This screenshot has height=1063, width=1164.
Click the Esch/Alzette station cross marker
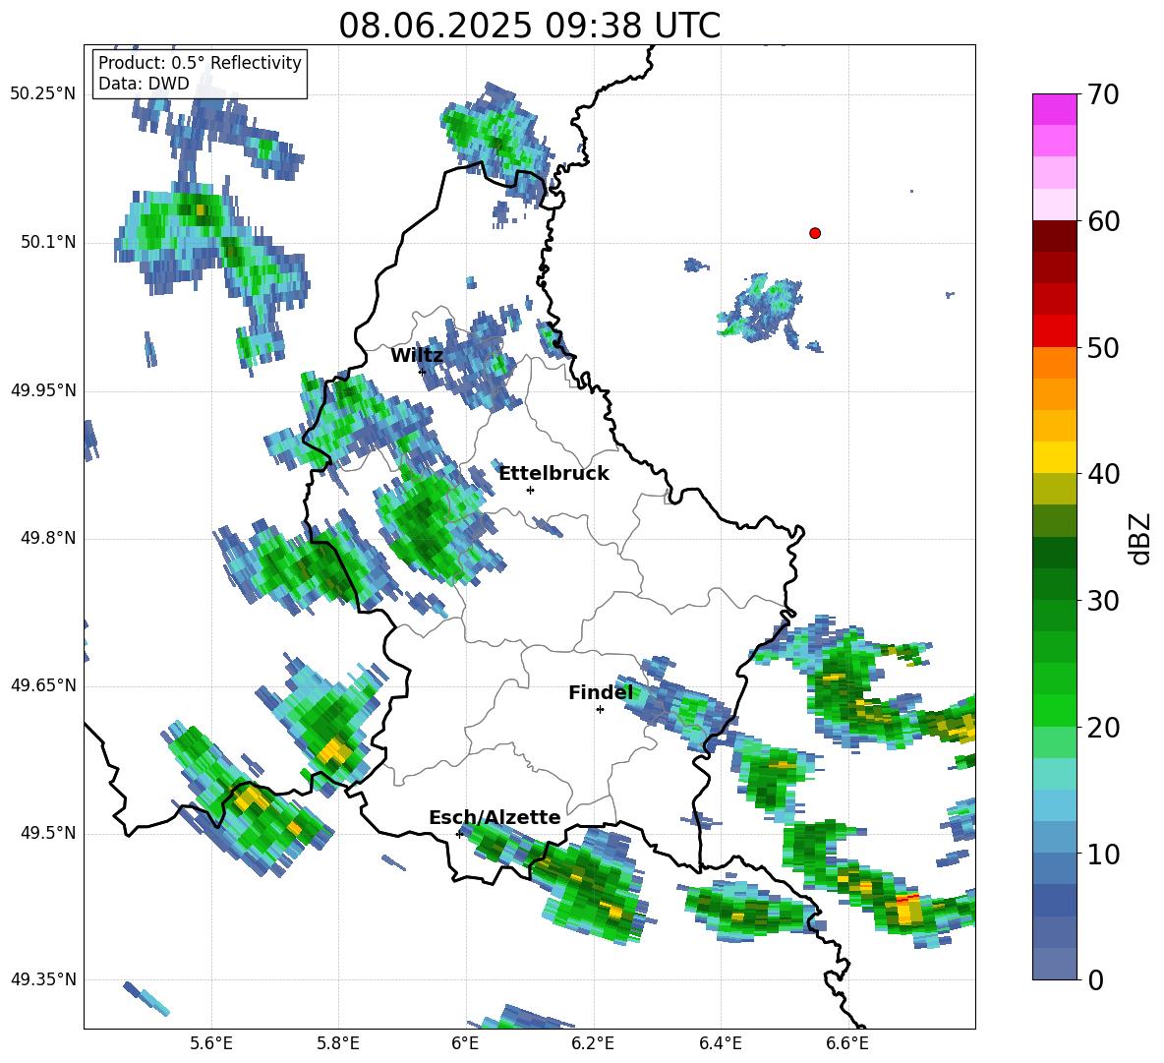[459, 834]
